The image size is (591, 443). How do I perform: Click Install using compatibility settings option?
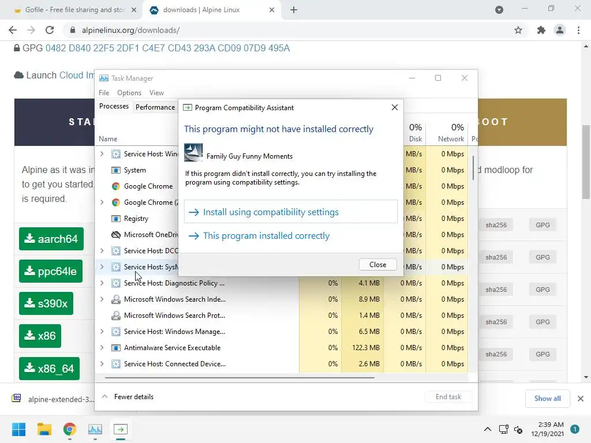pyautogui.click(x=291, y=212)
